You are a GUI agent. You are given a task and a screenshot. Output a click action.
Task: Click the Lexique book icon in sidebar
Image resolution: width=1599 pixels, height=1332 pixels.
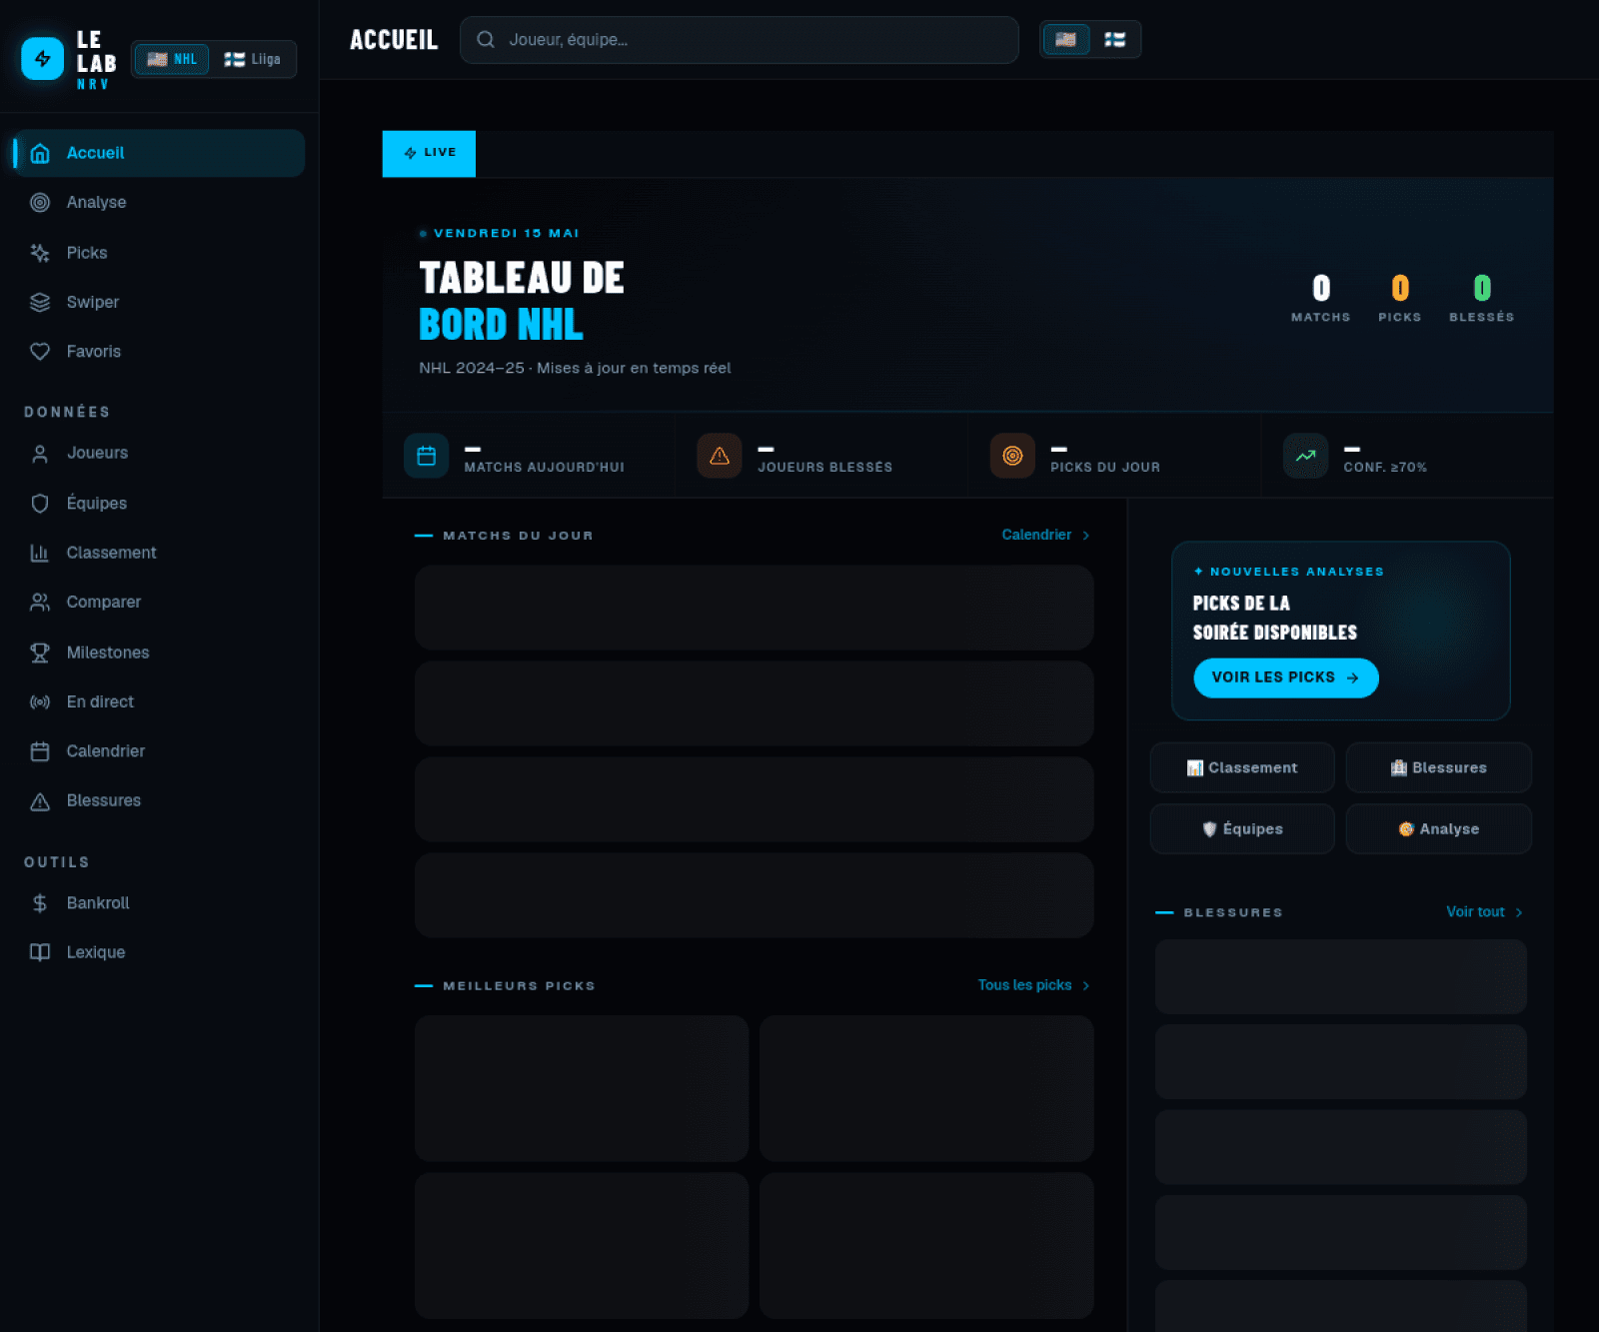40,952
